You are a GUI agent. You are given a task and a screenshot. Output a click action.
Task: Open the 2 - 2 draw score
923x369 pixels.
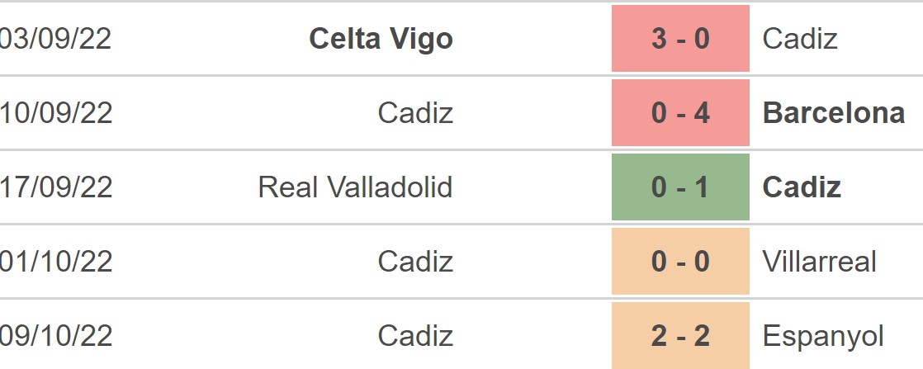point(680,336)
